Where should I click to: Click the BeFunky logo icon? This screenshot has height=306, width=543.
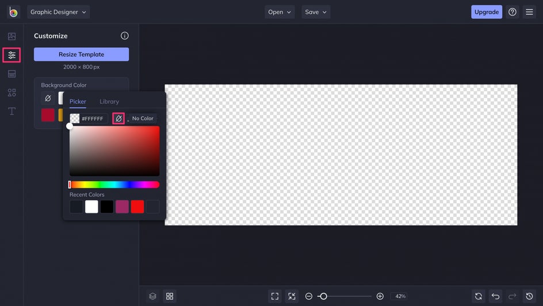click(x=13, y=12)
